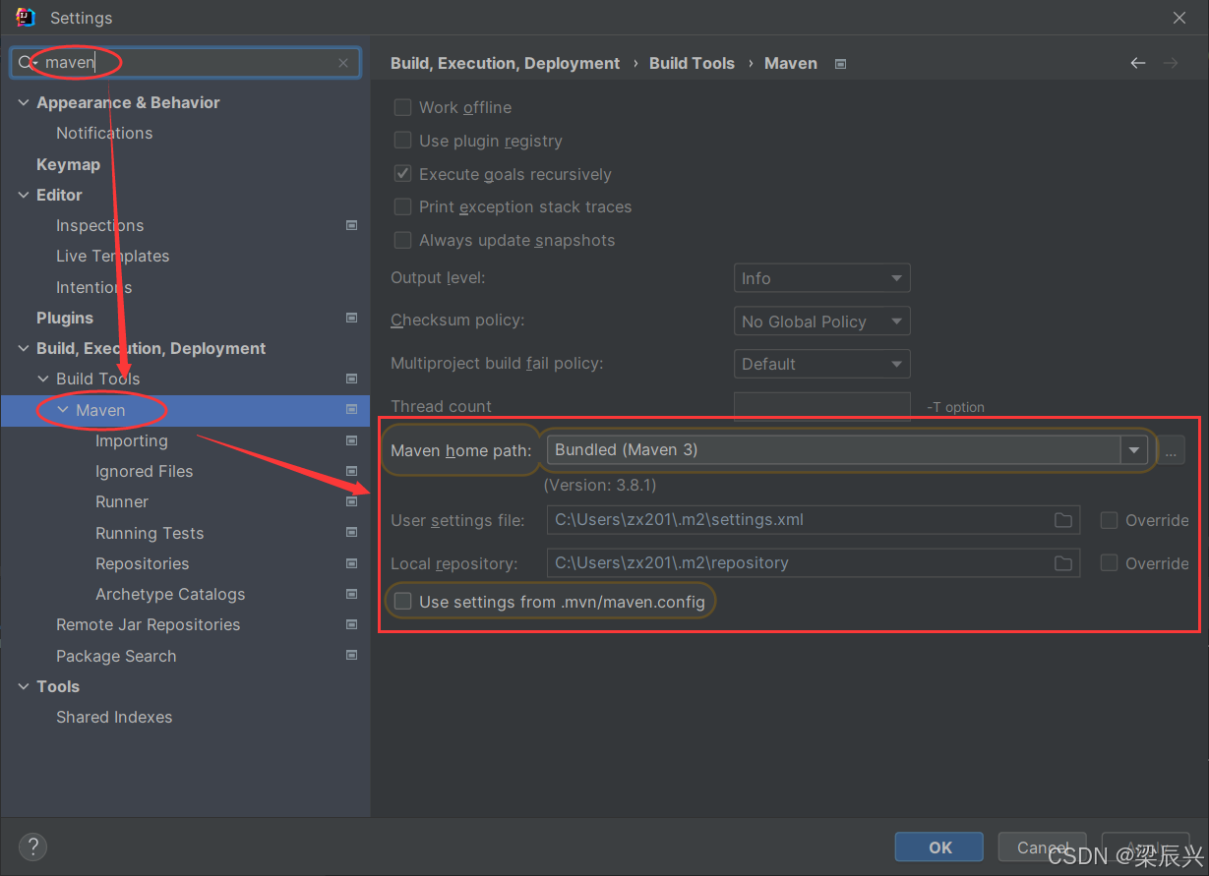Toggle Override for User settings file
Screen dimensions: 1209x876
coord(1109,520)
